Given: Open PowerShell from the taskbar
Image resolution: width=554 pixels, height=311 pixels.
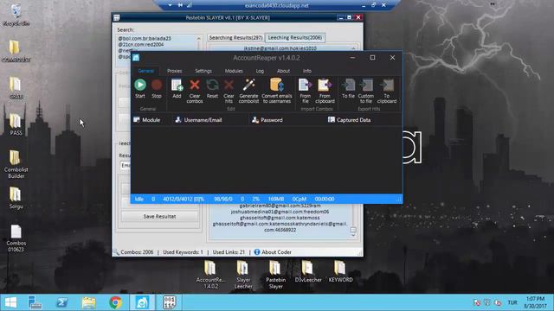Looking at the screenshot, I should tap(62, 302).
